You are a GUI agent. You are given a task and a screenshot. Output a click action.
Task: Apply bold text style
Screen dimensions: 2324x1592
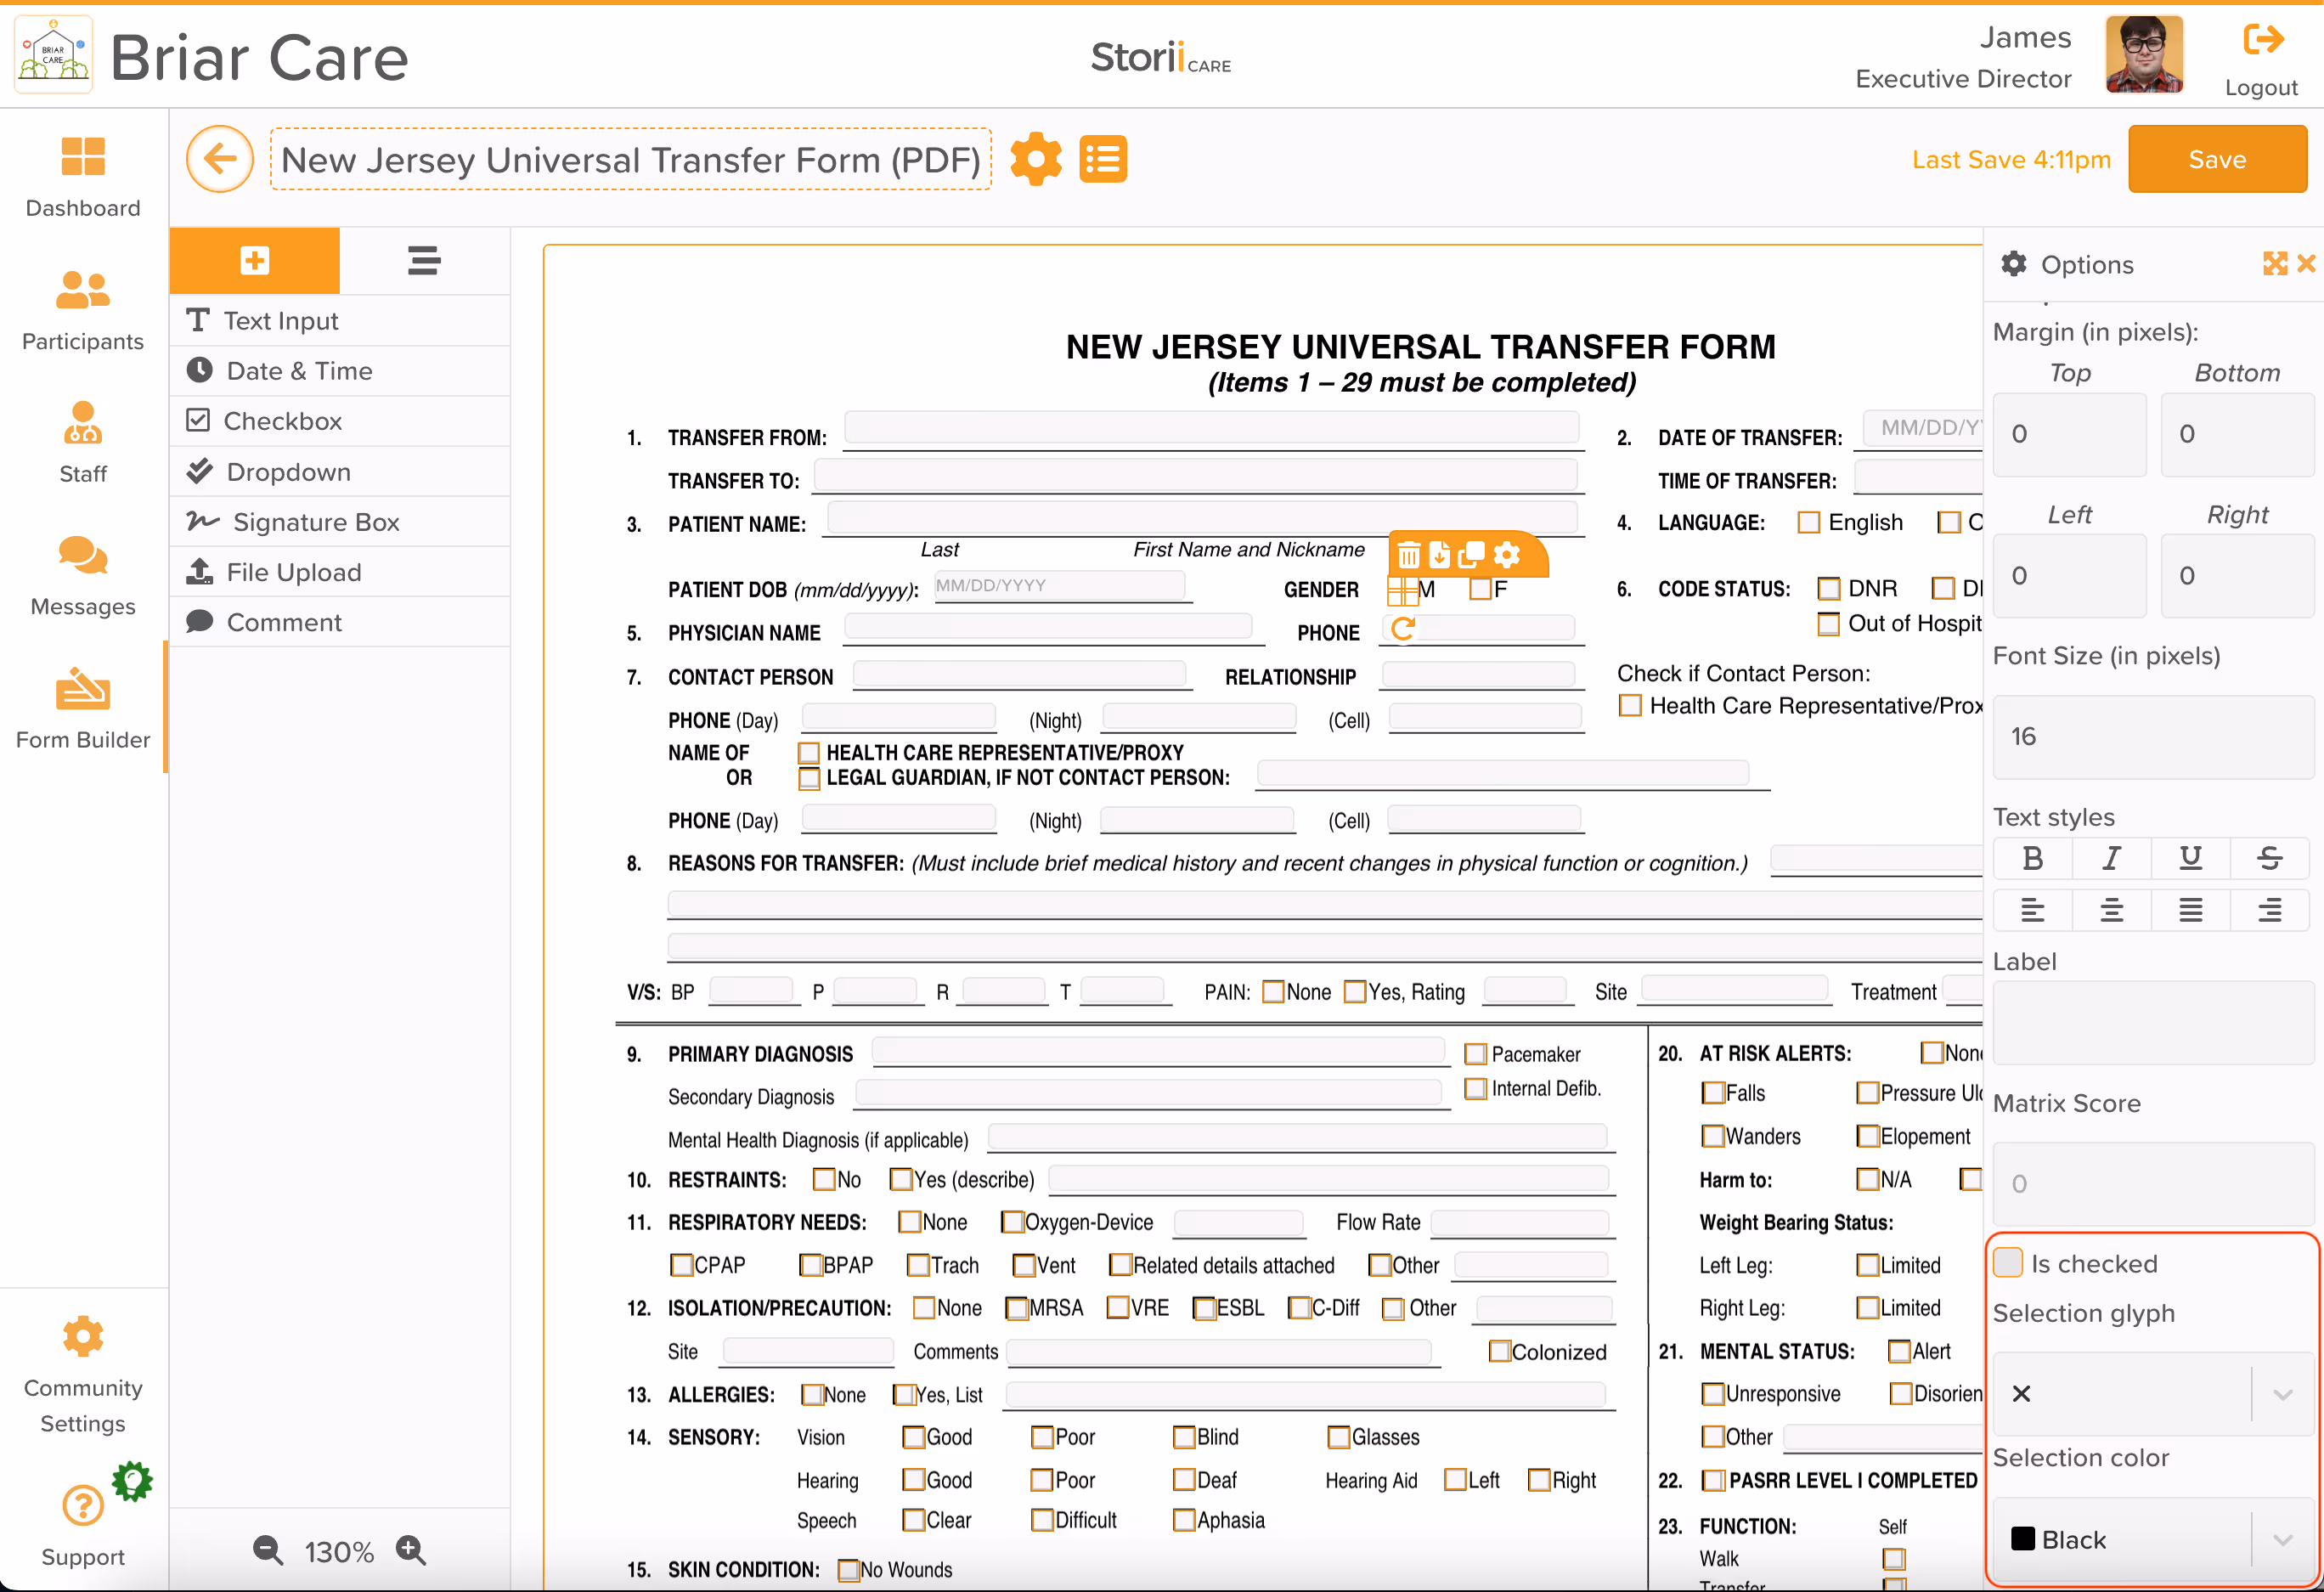(x=2032, y=858)
